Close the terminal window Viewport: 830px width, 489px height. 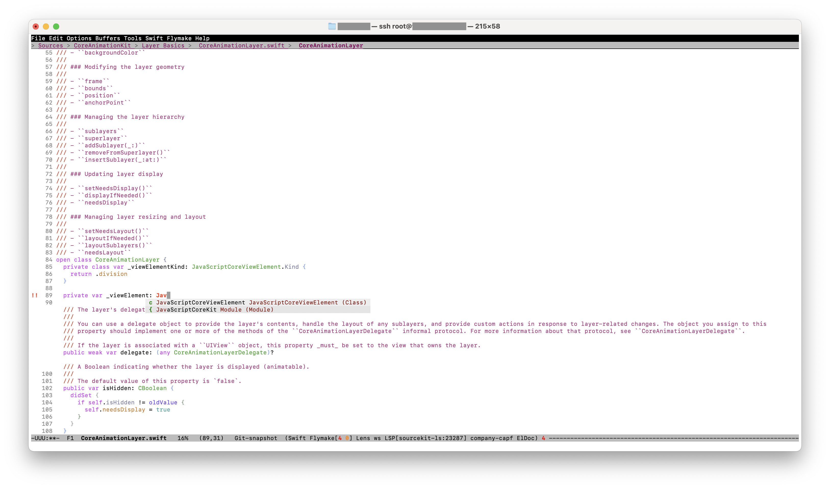coord(36,26)
